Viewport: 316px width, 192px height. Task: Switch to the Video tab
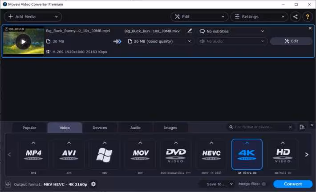pyautogui.click(x=65, y=128)
